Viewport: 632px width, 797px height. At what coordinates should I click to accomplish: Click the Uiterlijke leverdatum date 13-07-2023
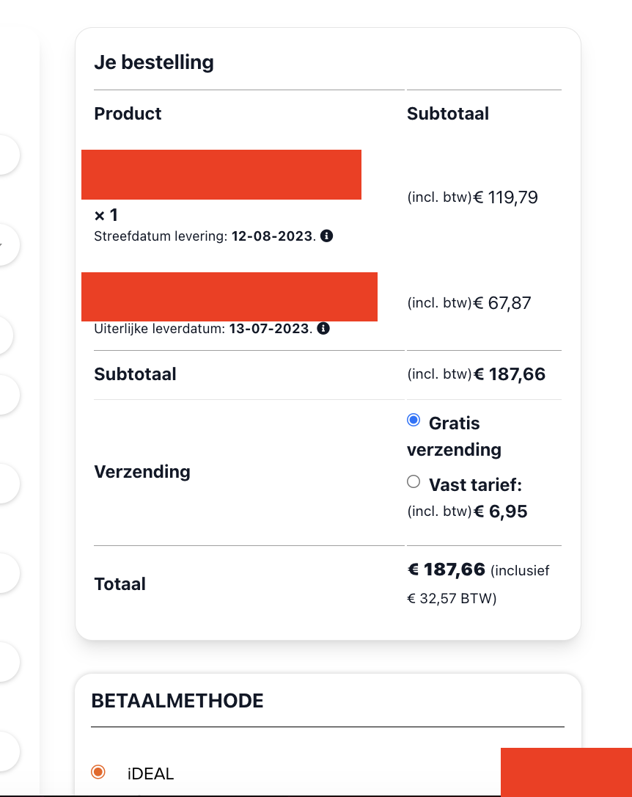point(269,329)
